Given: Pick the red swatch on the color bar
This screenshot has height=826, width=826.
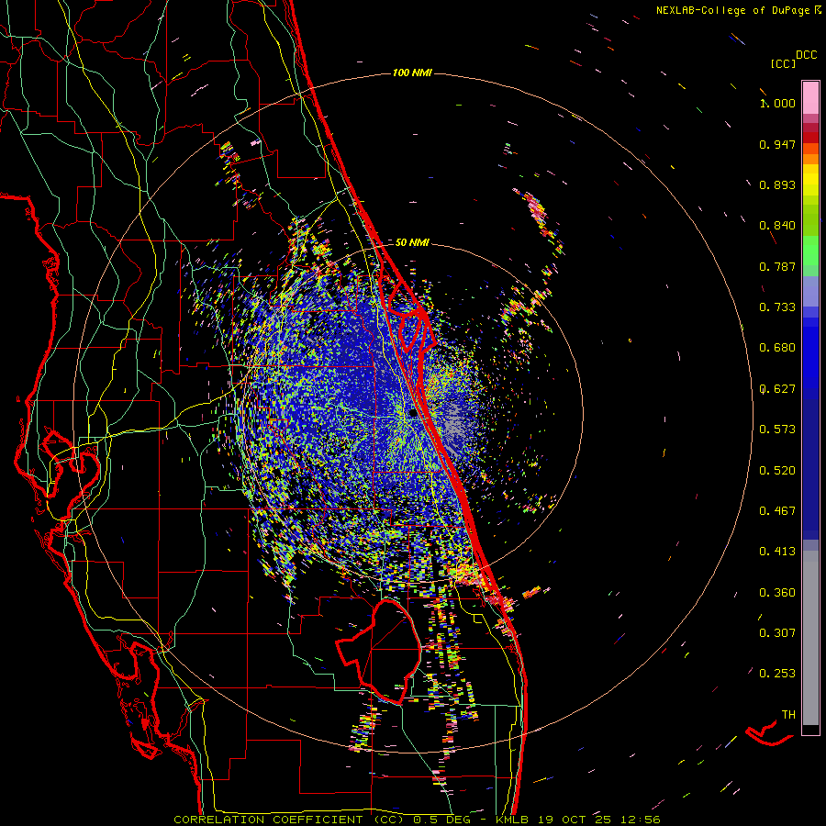Looking at the screenshot, I should pos(810,137).
